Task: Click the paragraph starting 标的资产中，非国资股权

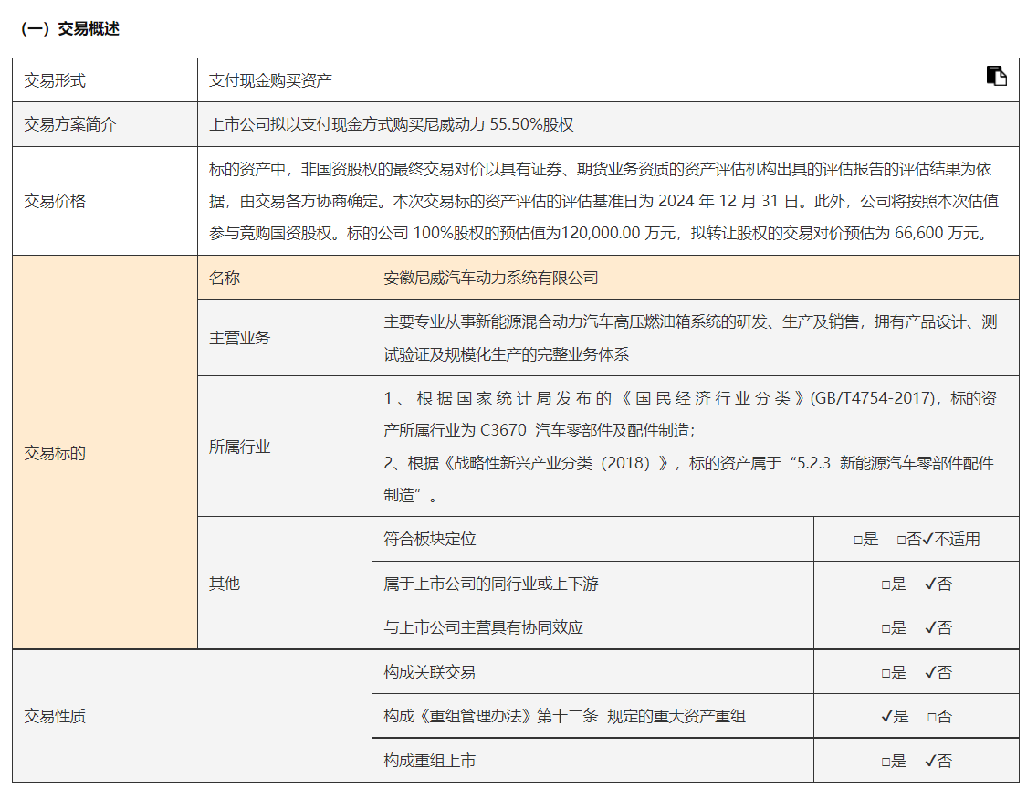Action: point(603,201)
